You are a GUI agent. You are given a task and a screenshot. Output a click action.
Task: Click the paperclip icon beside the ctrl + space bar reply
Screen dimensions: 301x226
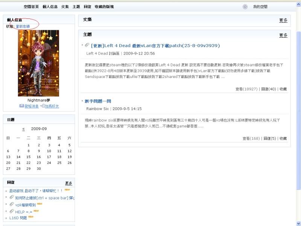click(12, 197)
